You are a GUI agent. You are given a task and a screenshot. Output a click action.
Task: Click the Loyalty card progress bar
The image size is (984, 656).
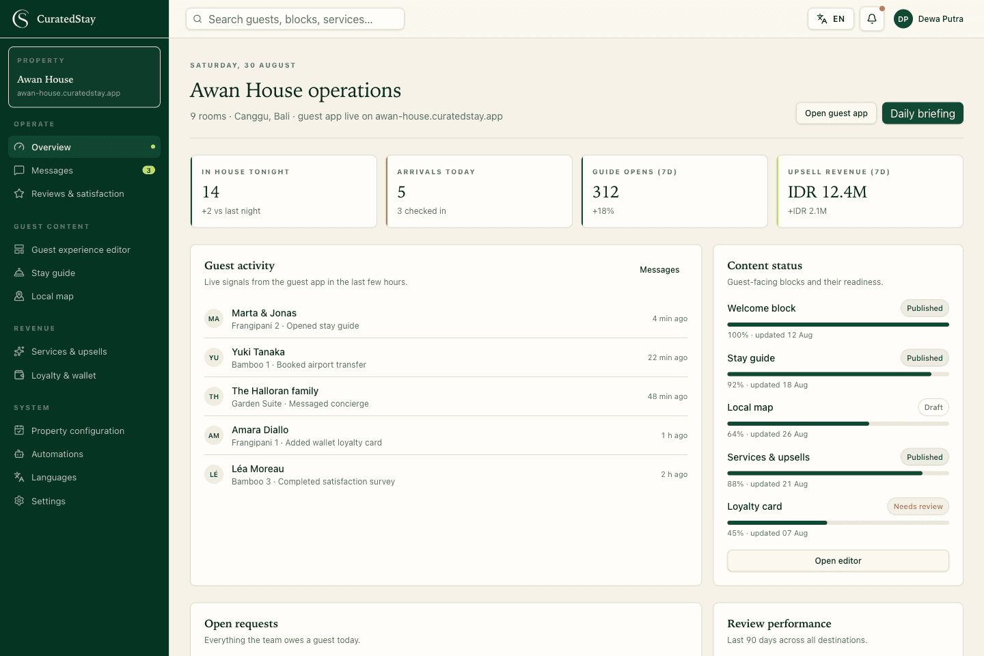coord(838,523)
